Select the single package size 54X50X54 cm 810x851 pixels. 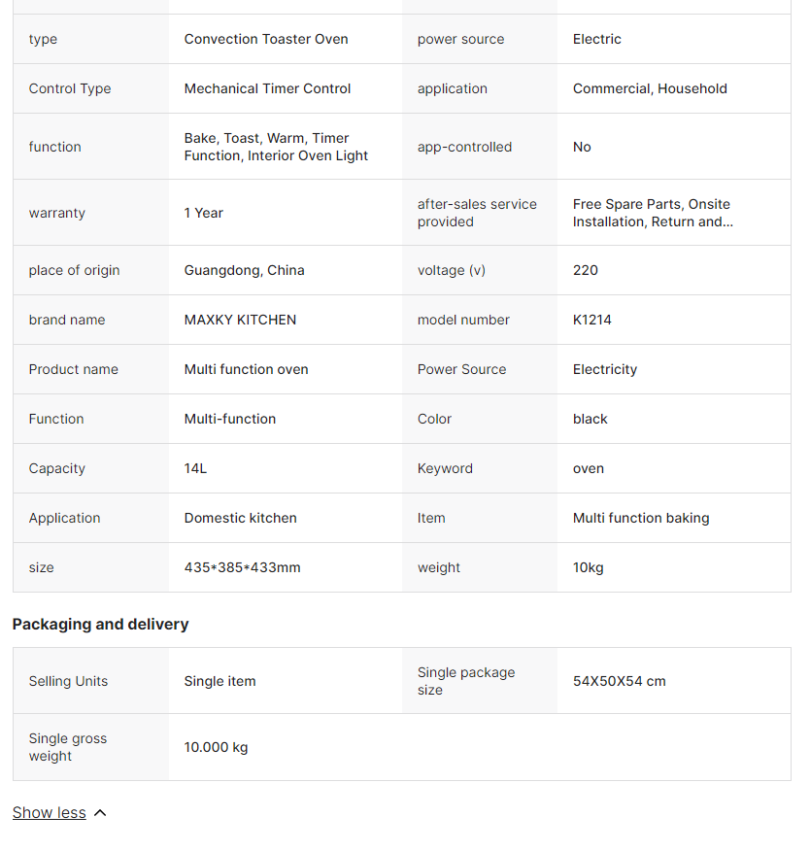(x=620, y=681)
